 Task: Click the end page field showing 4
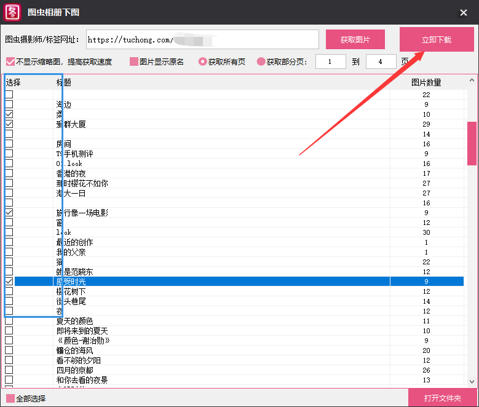[x=381, y=61]
